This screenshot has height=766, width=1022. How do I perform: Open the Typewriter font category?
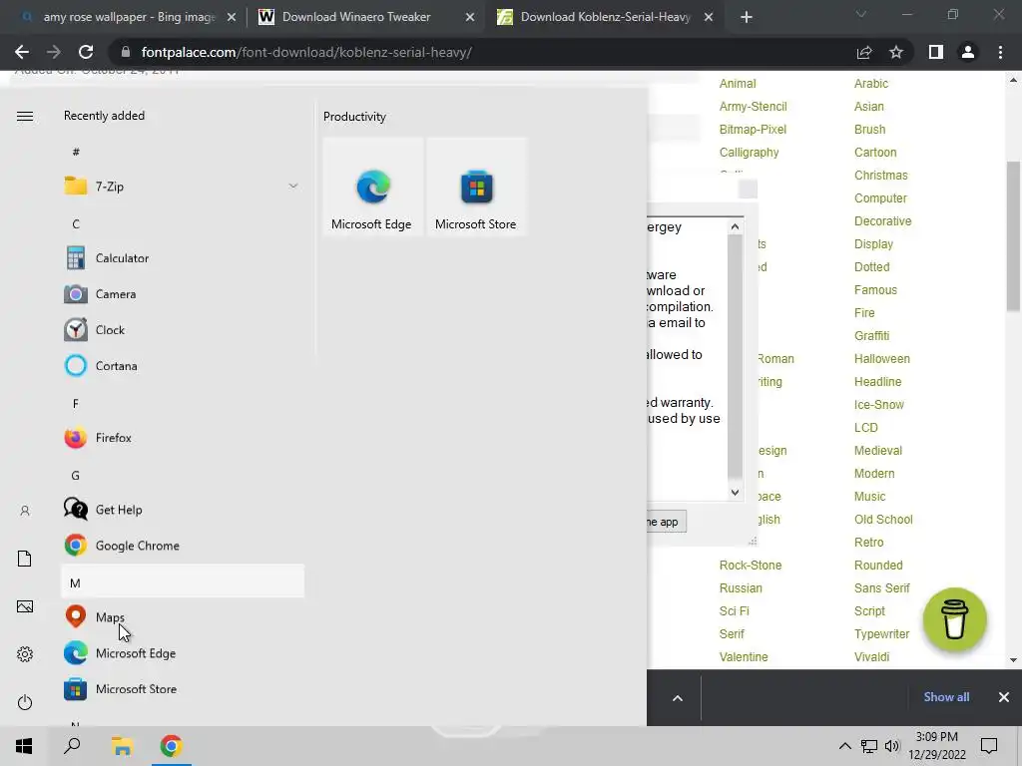pyautogui.click(x=881, y=633)
